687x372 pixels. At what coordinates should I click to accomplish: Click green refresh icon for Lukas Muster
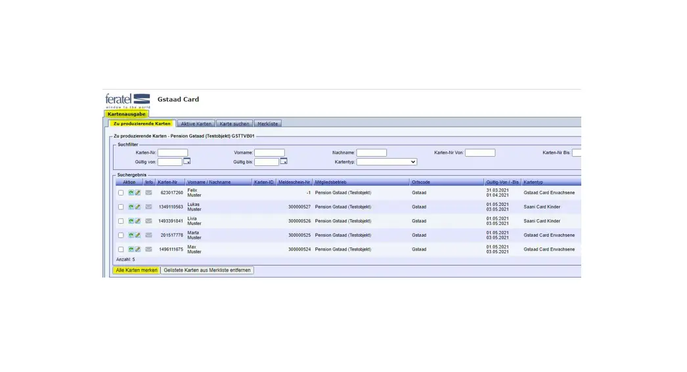[x=131, y=207]
